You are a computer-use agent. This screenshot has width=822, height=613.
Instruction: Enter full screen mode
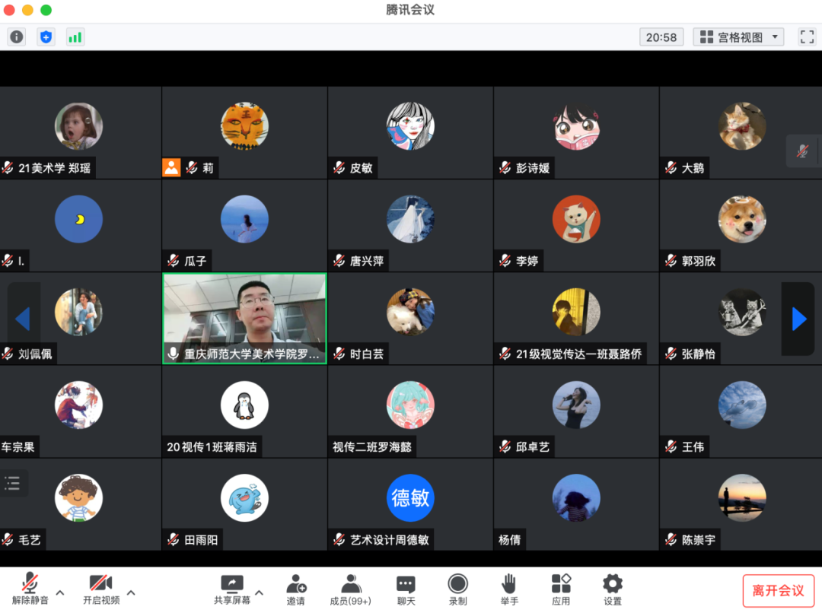coord(807,37)
